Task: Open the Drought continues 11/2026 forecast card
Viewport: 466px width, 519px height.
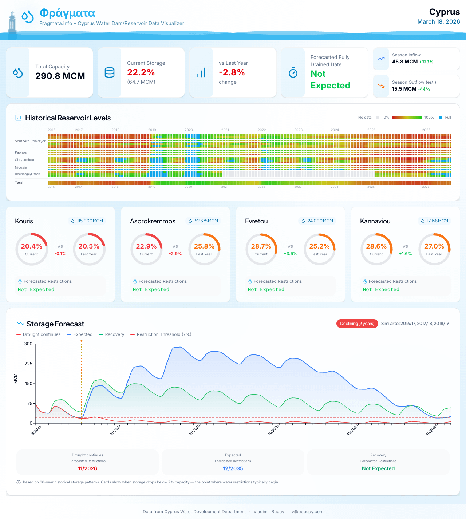Action: tap(87, 462)
